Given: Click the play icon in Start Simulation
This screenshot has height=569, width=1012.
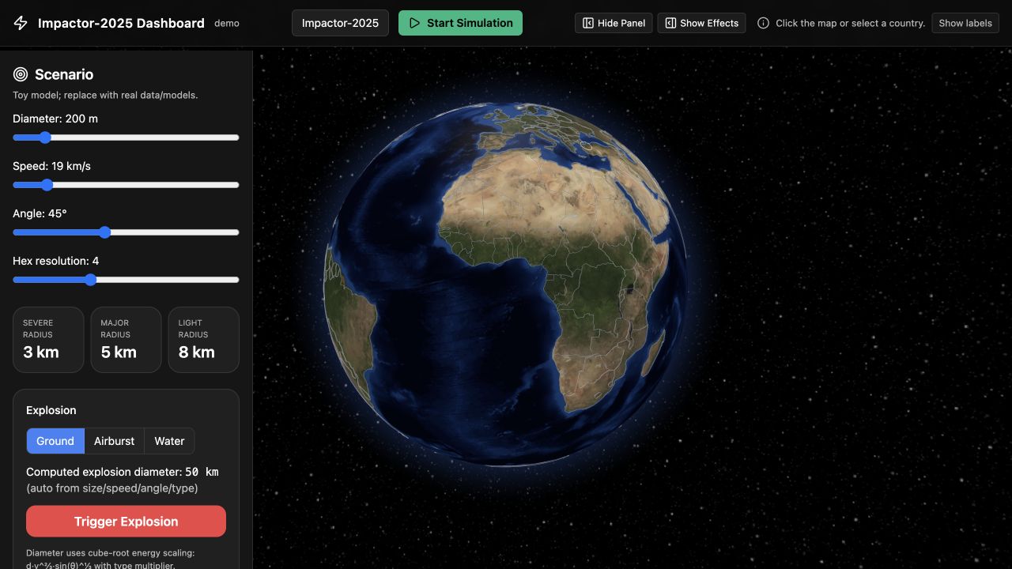Looking at the screenshot, I should click(414, 23).
